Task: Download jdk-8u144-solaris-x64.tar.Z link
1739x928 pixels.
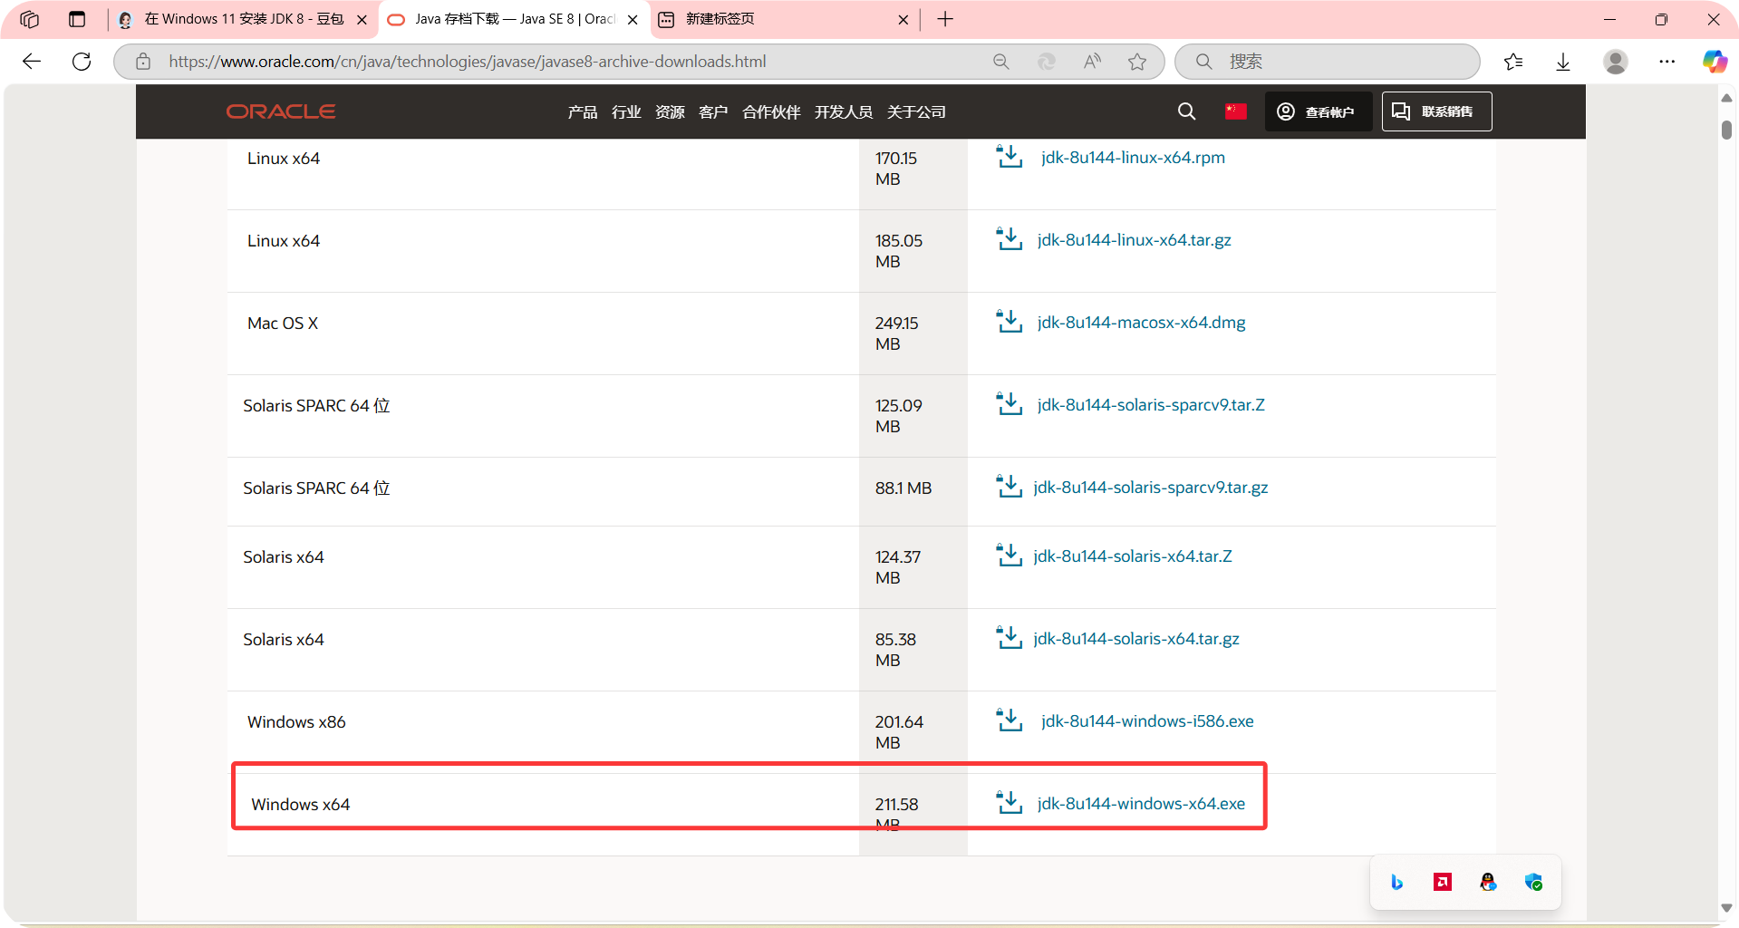Action: 1132,556
